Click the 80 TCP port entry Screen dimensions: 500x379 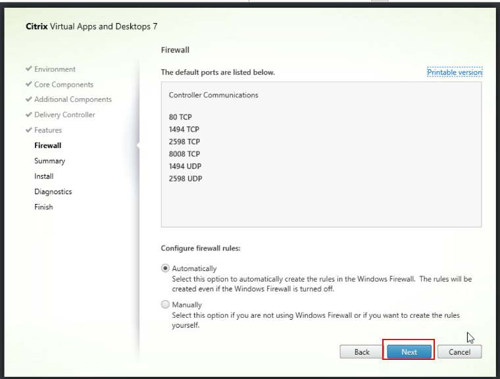pos(180,117)
